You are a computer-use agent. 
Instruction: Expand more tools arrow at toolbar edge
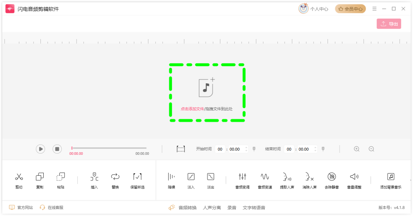click(410, 180)
